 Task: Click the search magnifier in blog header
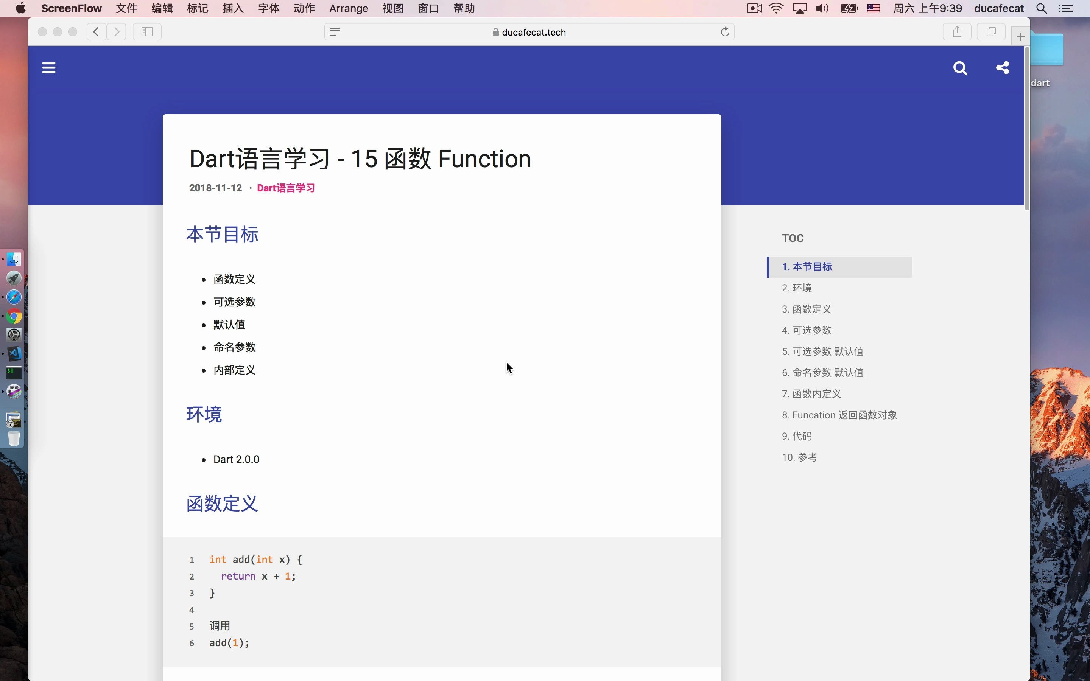pyautogui.click(x=960, y=68)
